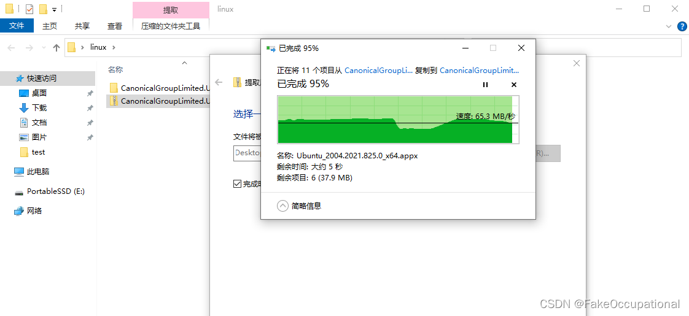Collapse details via 简略信息 chevron
689x316 pixels.
282,206
